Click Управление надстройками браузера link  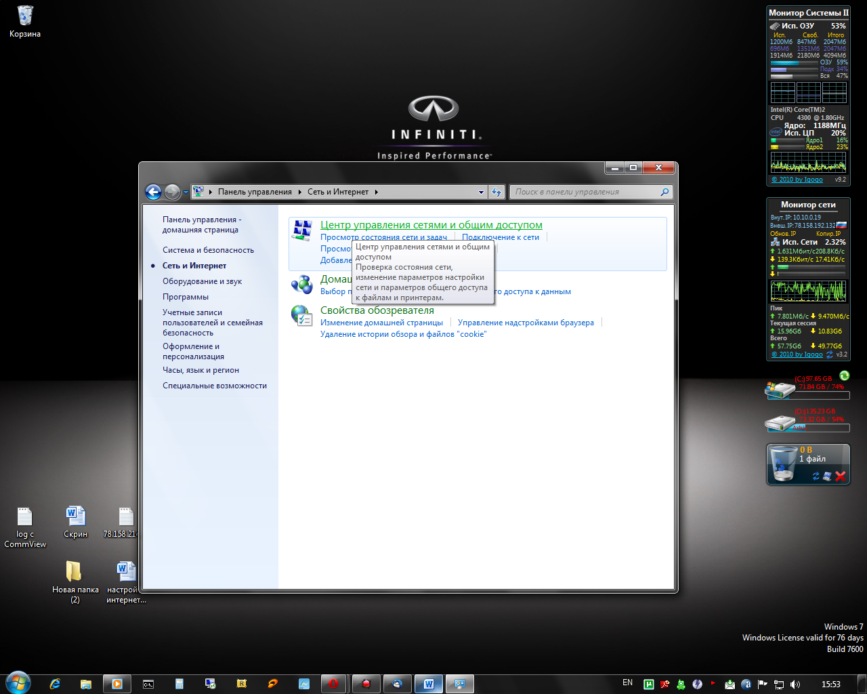tap(526, 323)
